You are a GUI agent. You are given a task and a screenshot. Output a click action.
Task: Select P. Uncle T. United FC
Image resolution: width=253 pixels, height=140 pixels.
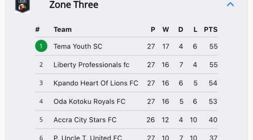point(88,137)
